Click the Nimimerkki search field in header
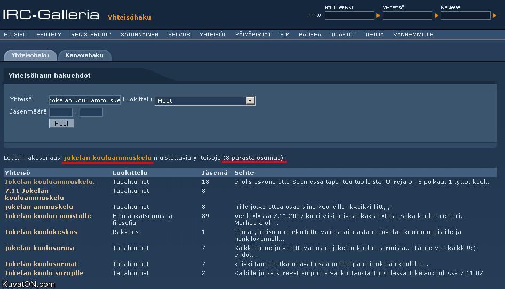Viewport: 505px width, 289px height. pyautogui.click(x=349, y=15)
